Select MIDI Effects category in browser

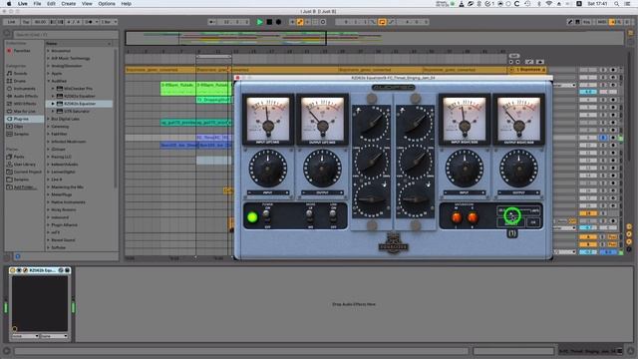[25, 104]
